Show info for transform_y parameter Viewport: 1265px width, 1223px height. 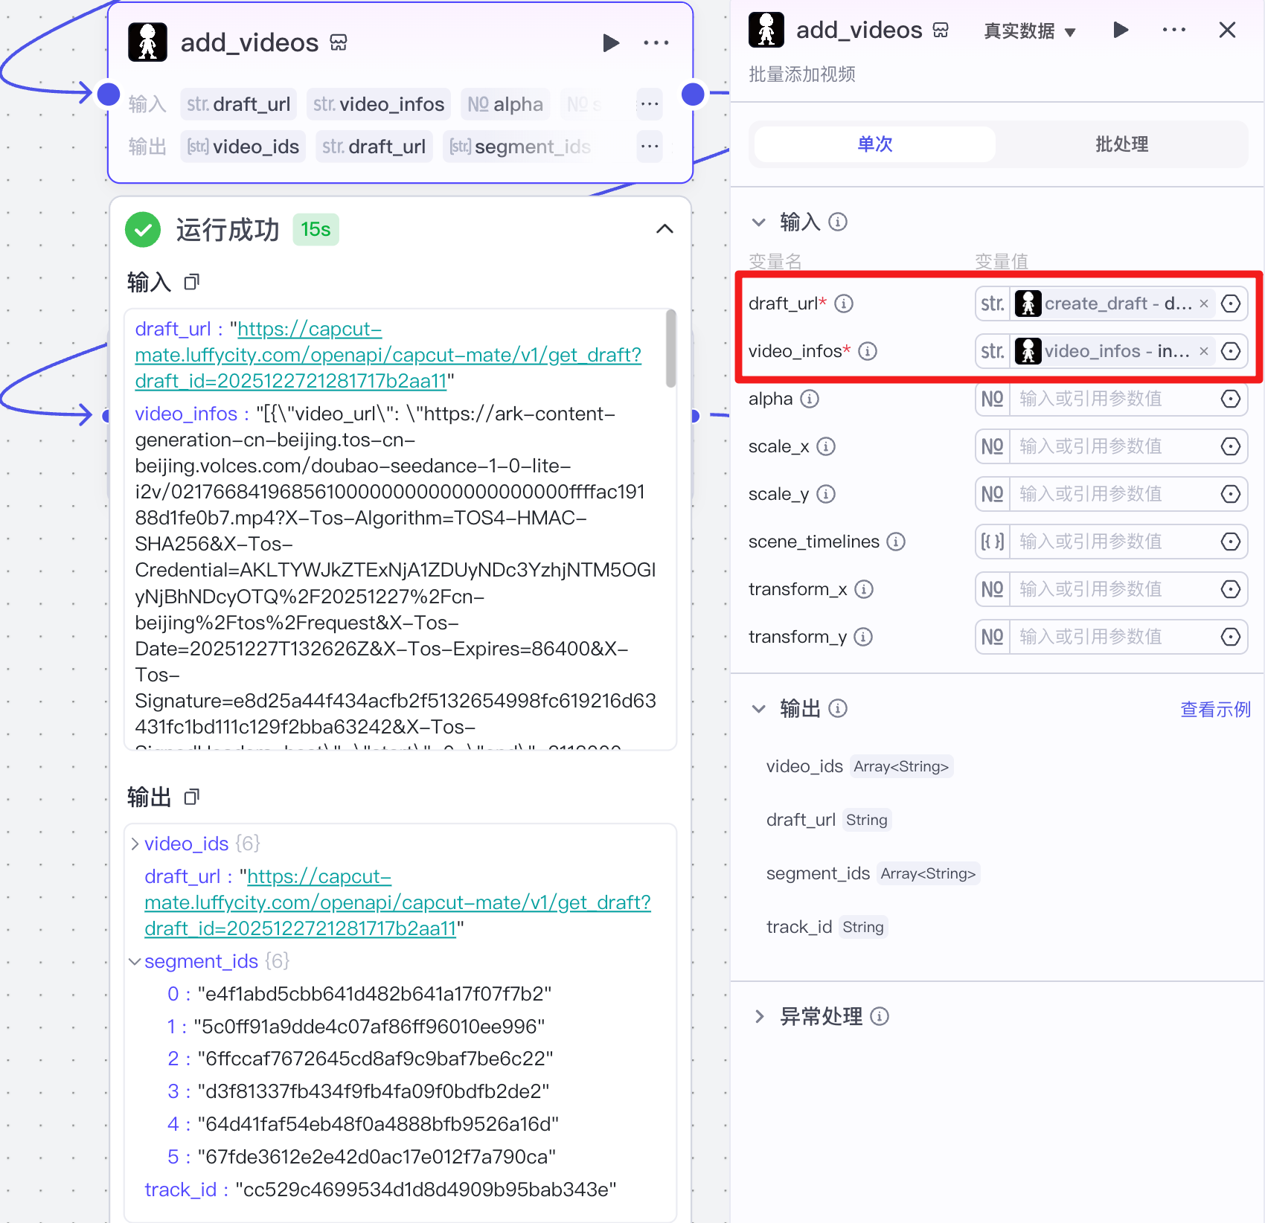863,637
